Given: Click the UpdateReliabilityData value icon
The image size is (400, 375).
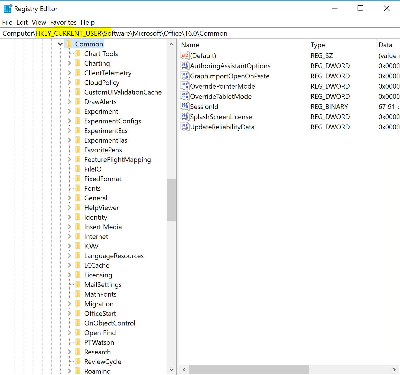Looking at the screenshot, I should point(185,127).
